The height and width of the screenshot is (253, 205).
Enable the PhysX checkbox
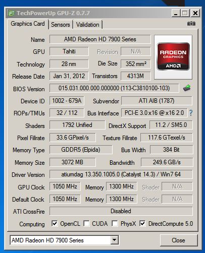pos(115,223)
